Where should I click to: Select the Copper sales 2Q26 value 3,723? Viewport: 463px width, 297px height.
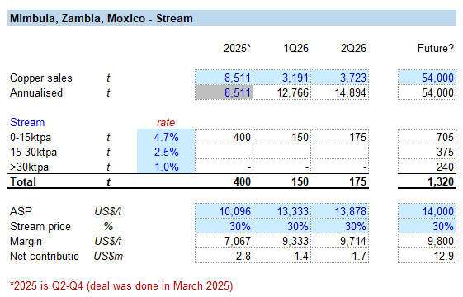(x=340, y=78)
